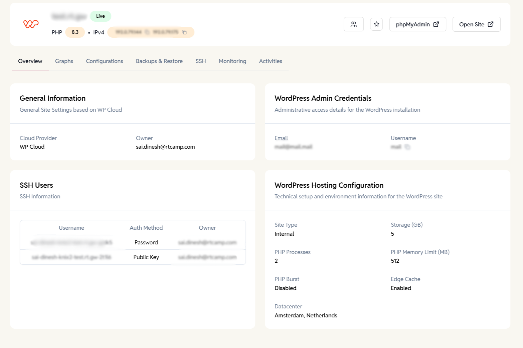523x348 pixels.
Task: Switch to the Graphs tab
Action: click(64, 61)
